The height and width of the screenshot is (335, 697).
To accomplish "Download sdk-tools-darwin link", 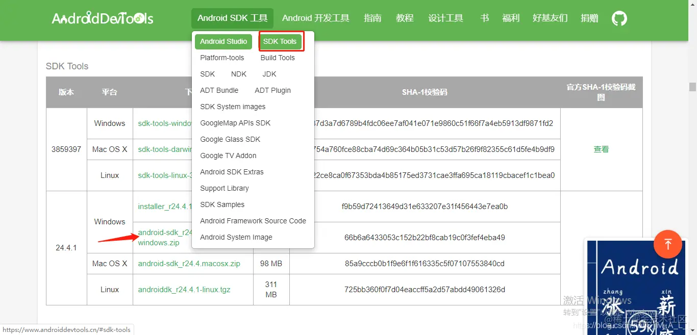I will pyautogui.click(x=165, y=149).
